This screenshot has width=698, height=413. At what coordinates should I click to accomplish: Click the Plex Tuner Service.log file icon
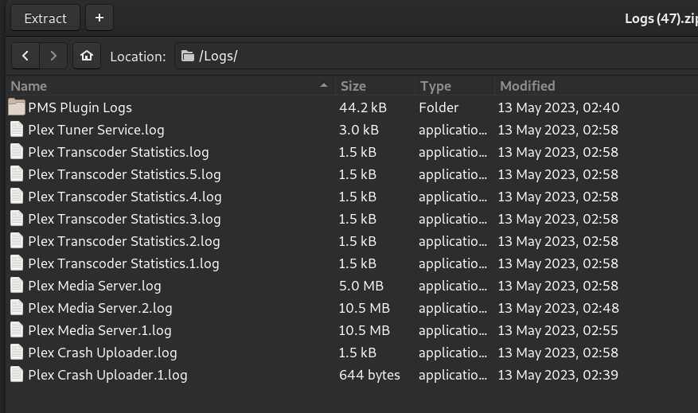(x=17, y=130)
